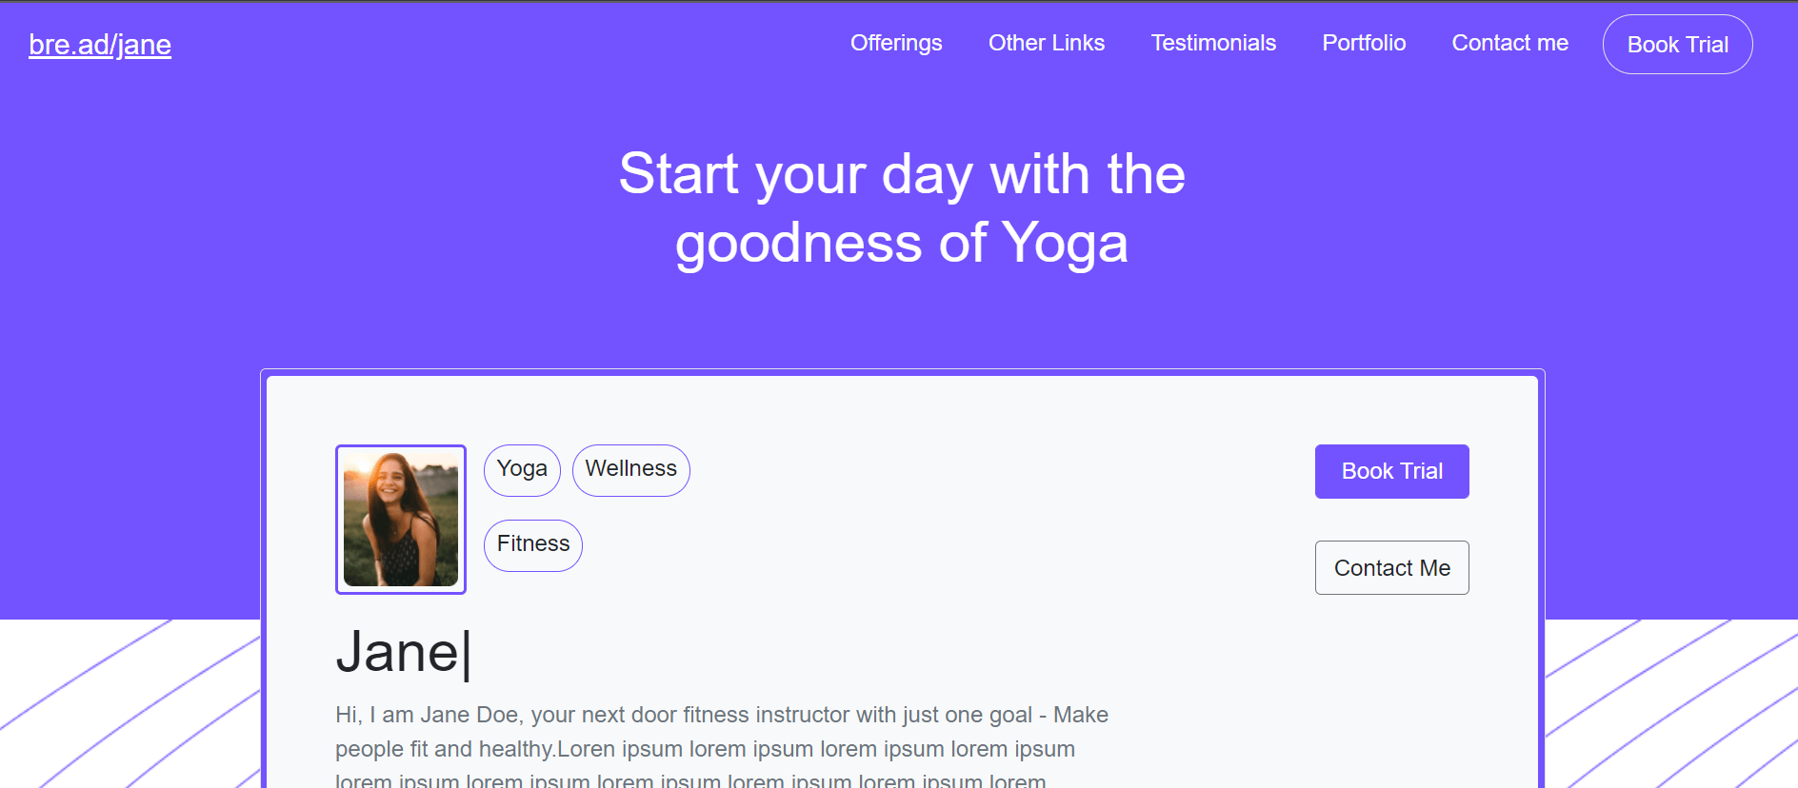1798x788 pixels.
Task: Click the Contact Me card button
Action: coord(1391,568)
